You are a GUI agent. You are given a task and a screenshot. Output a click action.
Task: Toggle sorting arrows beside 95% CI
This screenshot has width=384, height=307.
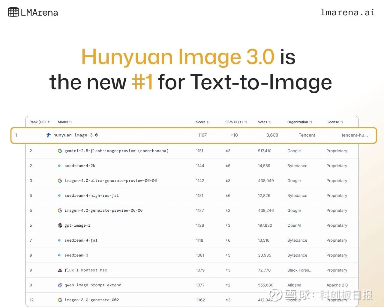click(246, 122)
